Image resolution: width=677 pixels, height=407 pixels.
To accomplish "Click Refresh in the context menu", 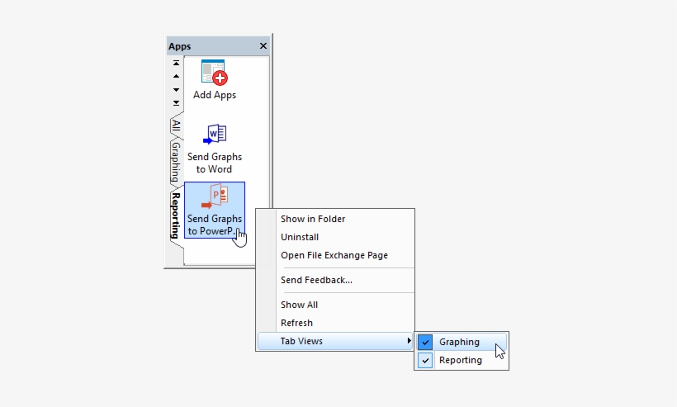I will tap(296, 323).
